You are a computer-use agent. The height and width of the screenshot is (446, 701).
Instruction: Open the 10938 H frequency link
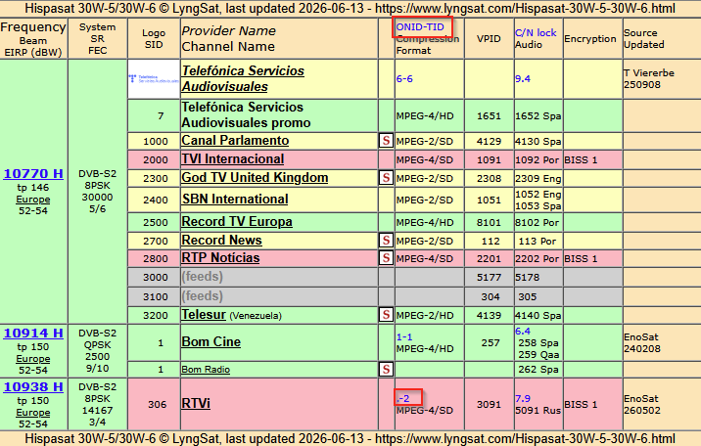33,386
